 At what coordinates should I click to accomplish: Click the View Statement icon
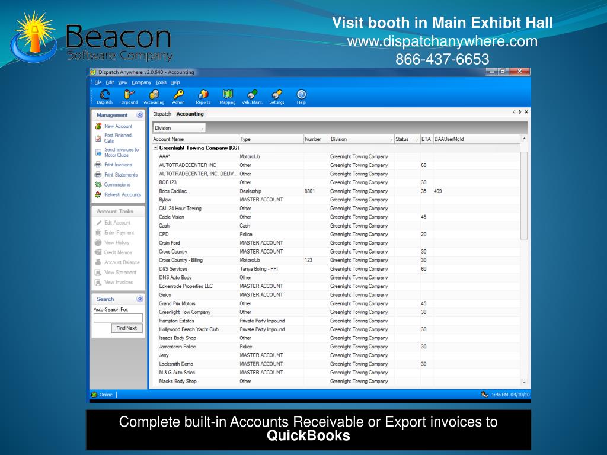pos(98,273)
